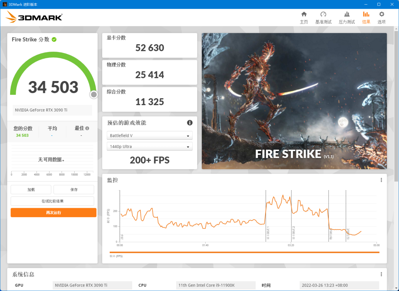Click the 综合分数 value 11 325
The width and height of the screenshot is (399, 291).
tap(150, 102)
